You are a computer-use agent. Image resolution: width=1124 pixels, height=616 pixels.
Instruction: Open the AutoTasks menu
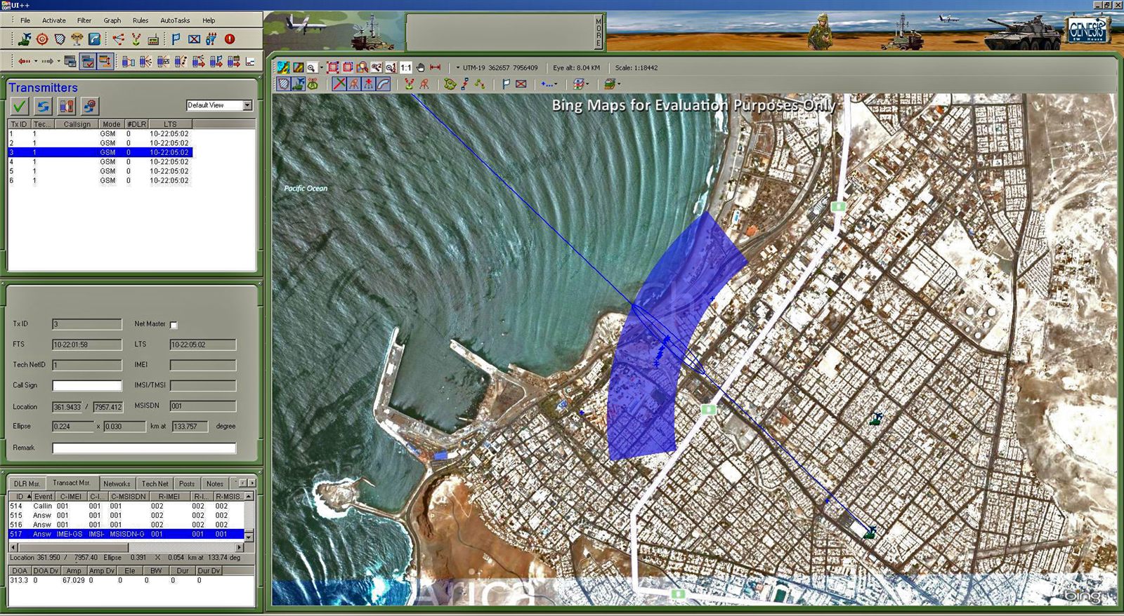(175, 20)
